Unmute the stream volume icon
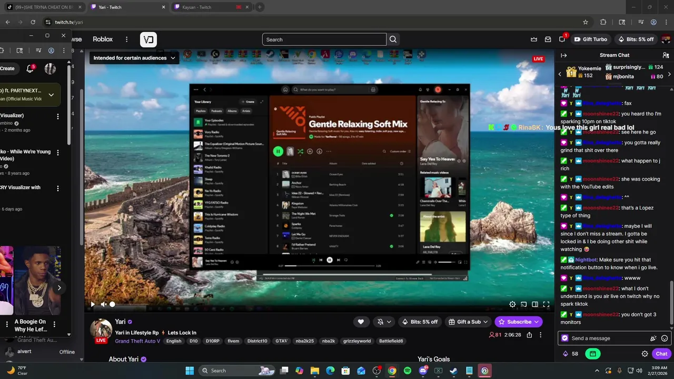 pos(104,304)
